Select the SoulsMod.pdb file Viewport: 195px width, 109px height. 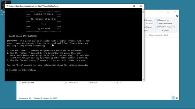tap(28, 83)
